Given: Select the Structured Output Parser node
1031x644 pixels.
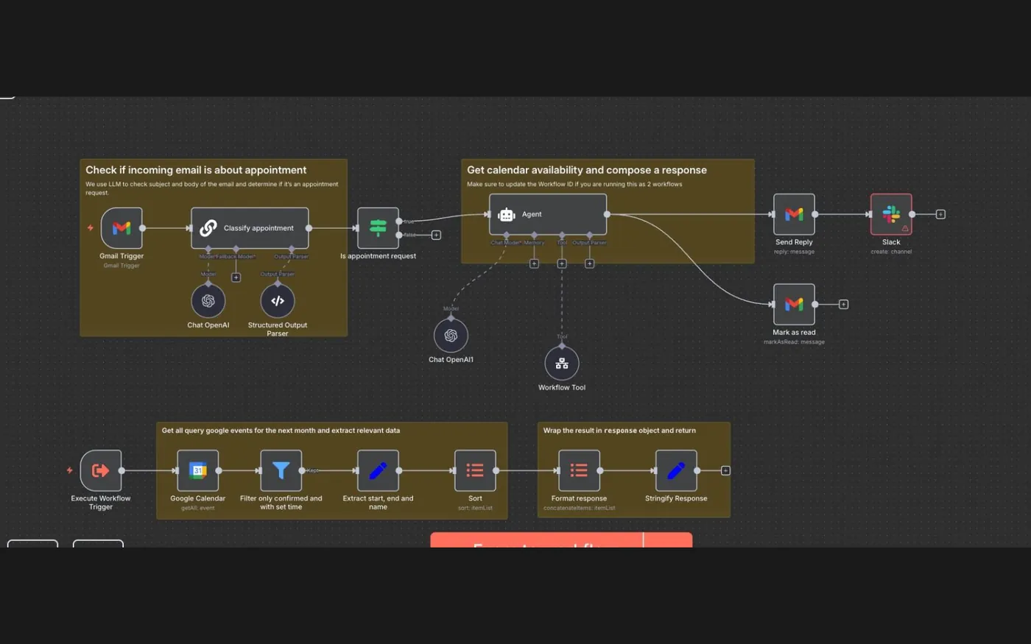Looking at the screenshot, I should tap(278, 301).
